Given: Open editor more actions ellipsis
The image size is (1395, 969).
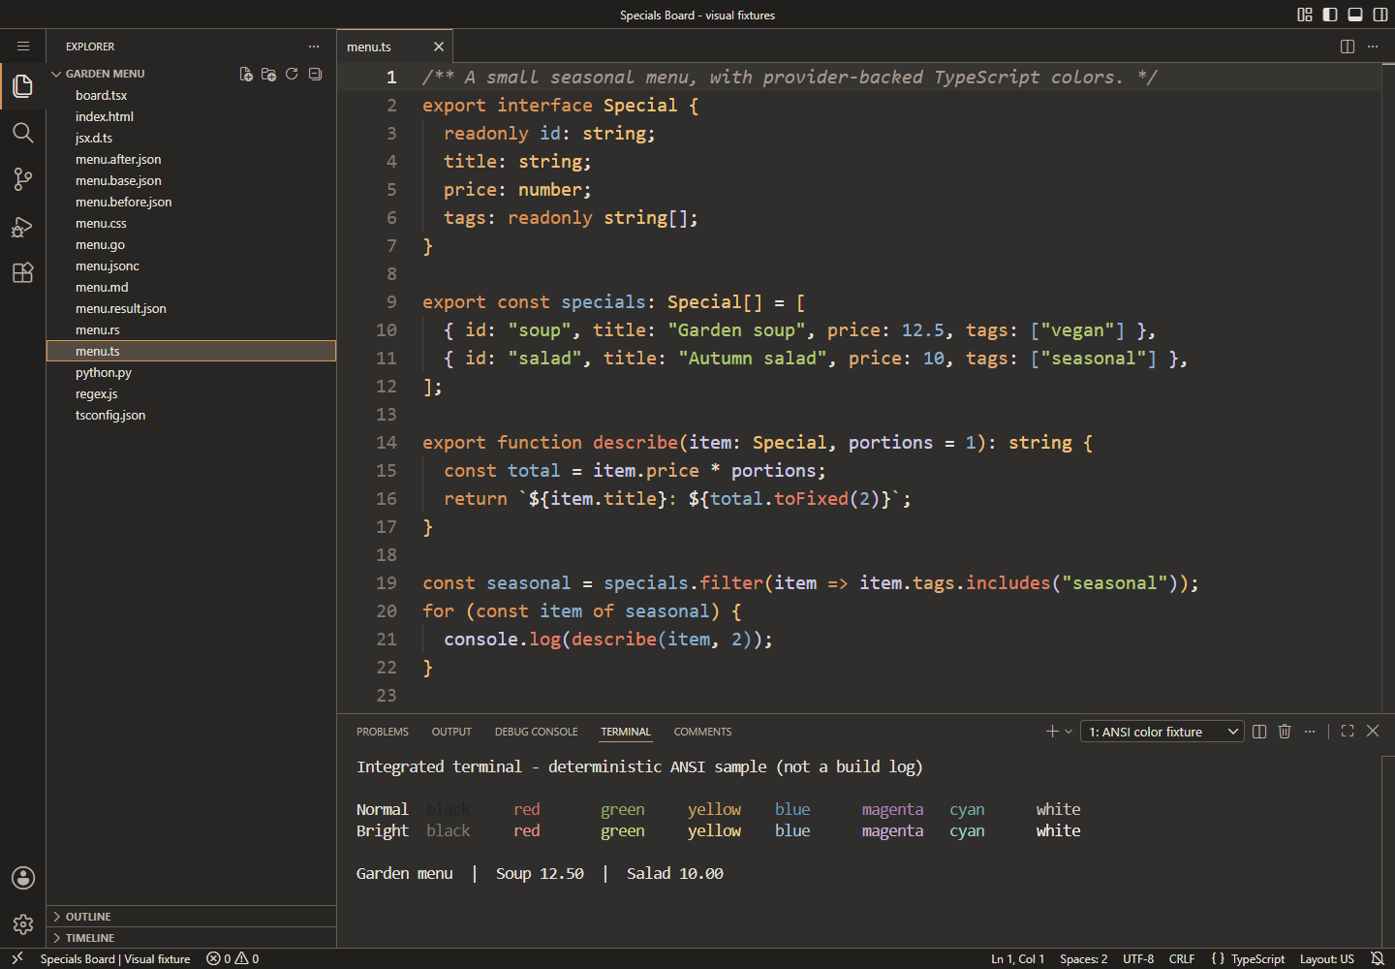Looking at the screenshot, I should point(1373,47).
